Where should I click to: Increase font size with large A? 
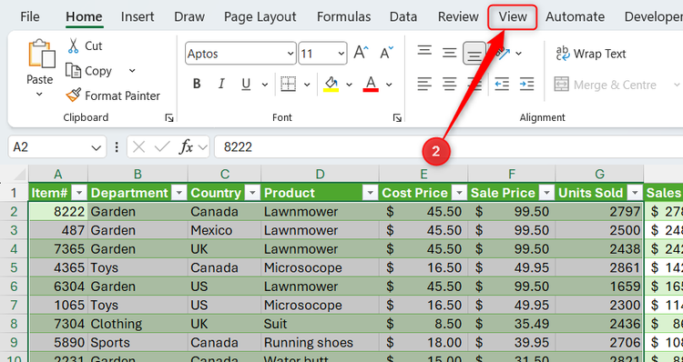(361, 53)
